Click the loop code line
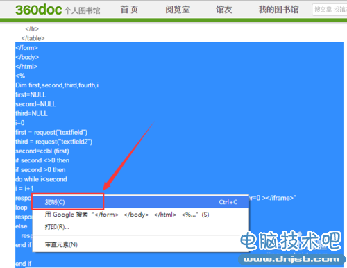 [x=22, y=208]
